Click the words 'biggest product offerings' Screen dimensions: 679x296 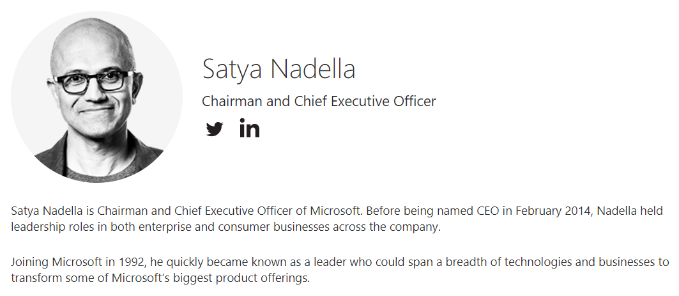(x=241, y=278)
